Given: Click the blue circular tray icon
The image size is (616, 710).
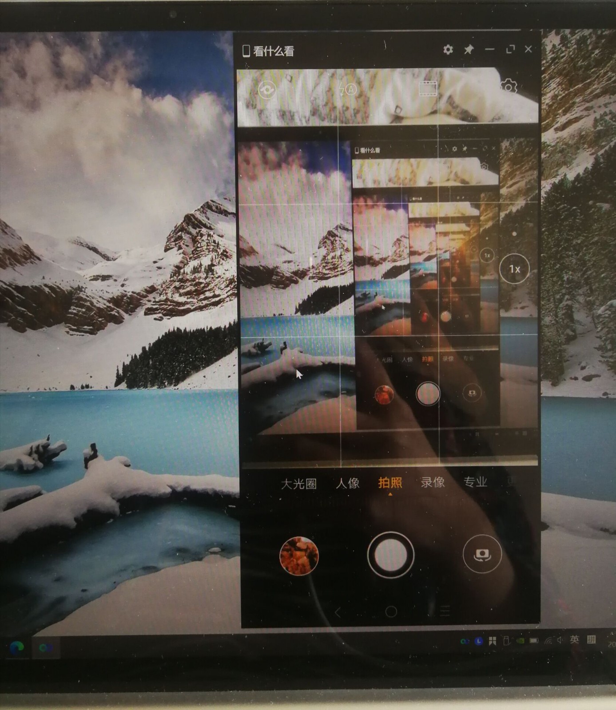Looking at the screenshot, I should click(478, 641).
